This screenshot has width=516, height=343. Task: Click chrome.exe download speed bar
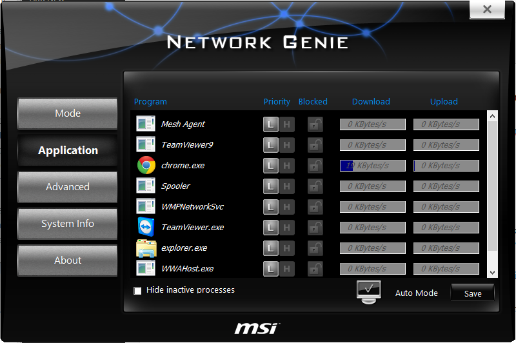point(373,166)
